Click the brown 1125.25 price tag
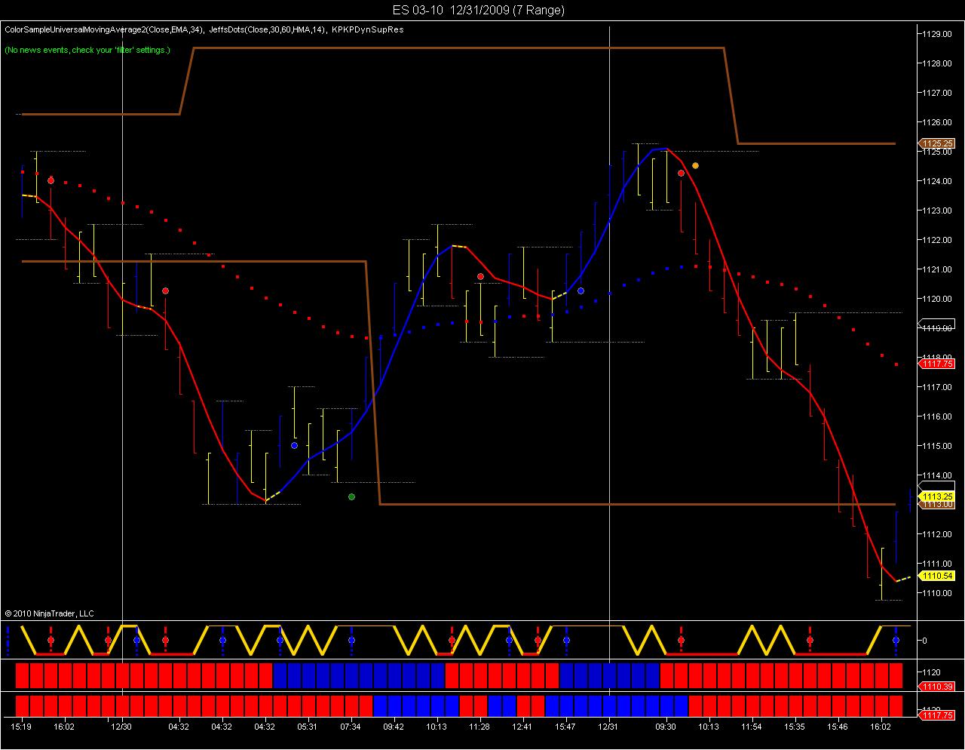965x750 pixels. coord(937,143)
